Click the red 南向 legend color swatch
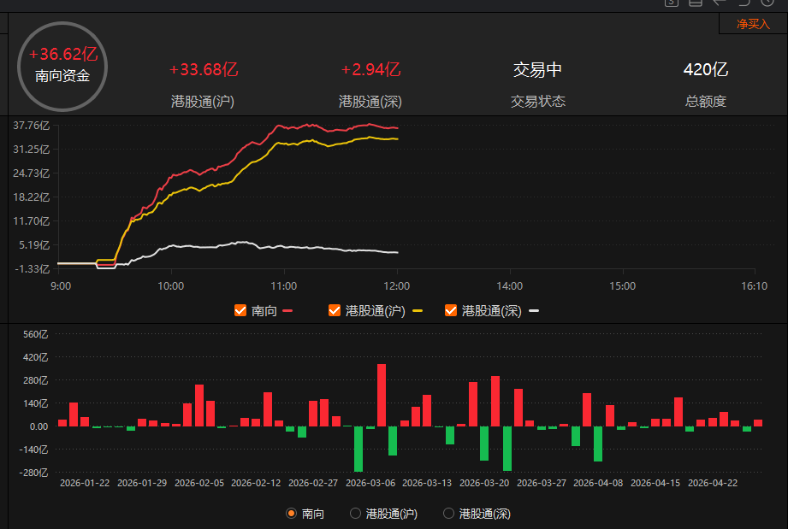Screen dimensions: 788x529 pyautogui.click(x=287, y=311)
